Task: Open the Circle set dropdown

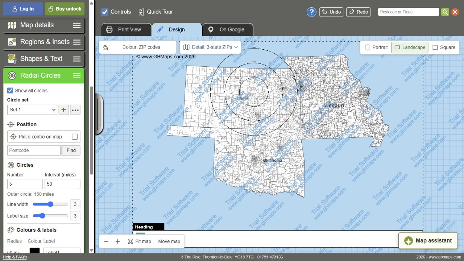Action: [32, 110]
